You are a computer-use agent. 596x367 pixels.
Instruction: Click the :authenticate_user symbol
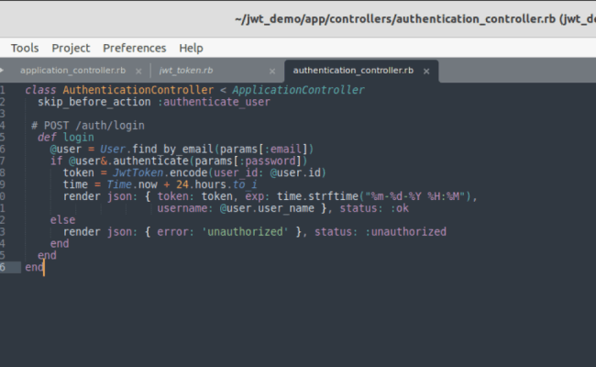[214, 102]
